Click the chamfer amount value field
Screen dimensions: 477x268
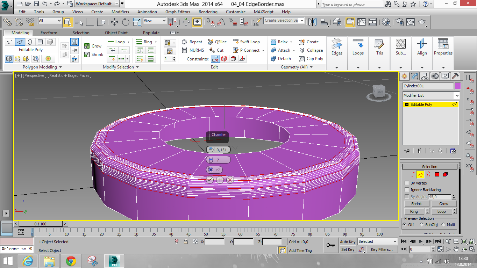coord(221,150)
